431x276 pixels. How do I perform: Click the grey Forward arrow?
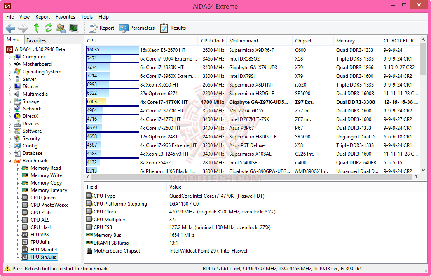[23, 28]
